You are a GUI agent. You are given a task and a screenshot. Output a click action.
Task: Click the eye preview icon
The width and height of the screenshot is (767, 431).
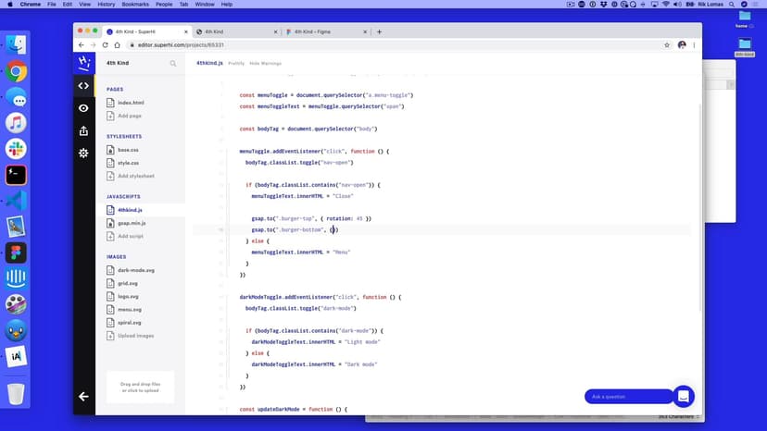click(x=83, y=108)
